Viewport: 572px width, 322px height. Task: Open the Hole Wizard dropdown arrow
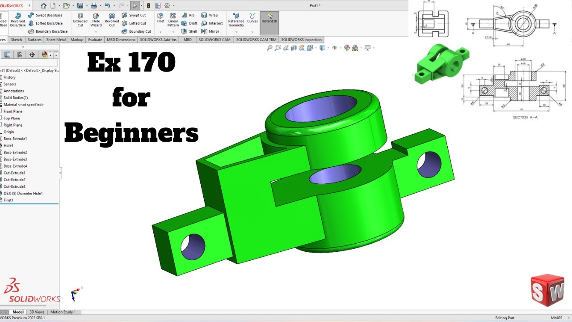[96, 32]
